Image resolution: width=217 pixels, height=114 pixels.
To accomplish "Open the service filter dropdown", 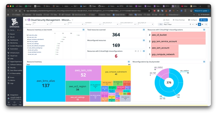I will tap(75, 24).
